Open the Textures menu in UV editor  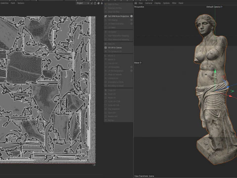point(21,3)
